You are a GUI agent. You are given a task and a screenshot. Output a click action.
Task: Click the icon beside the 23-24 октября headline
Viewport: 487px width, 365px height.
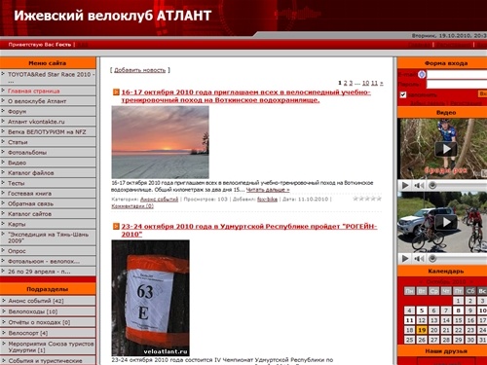(116, 226)
